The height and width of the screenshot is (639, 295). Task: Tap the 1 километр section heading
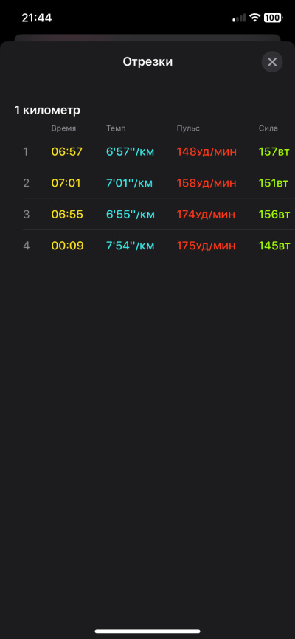(47, 110)
